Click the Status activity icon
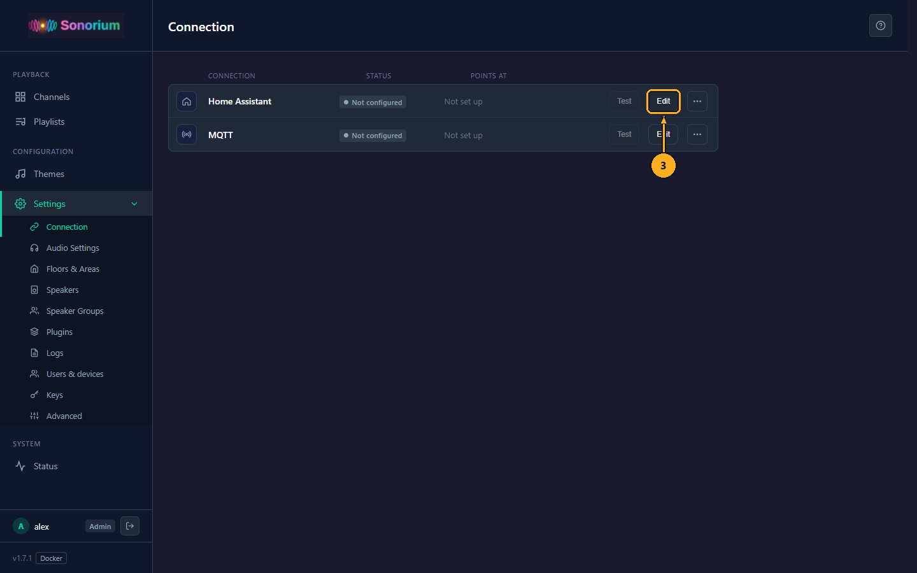 (x=20, y=466)
